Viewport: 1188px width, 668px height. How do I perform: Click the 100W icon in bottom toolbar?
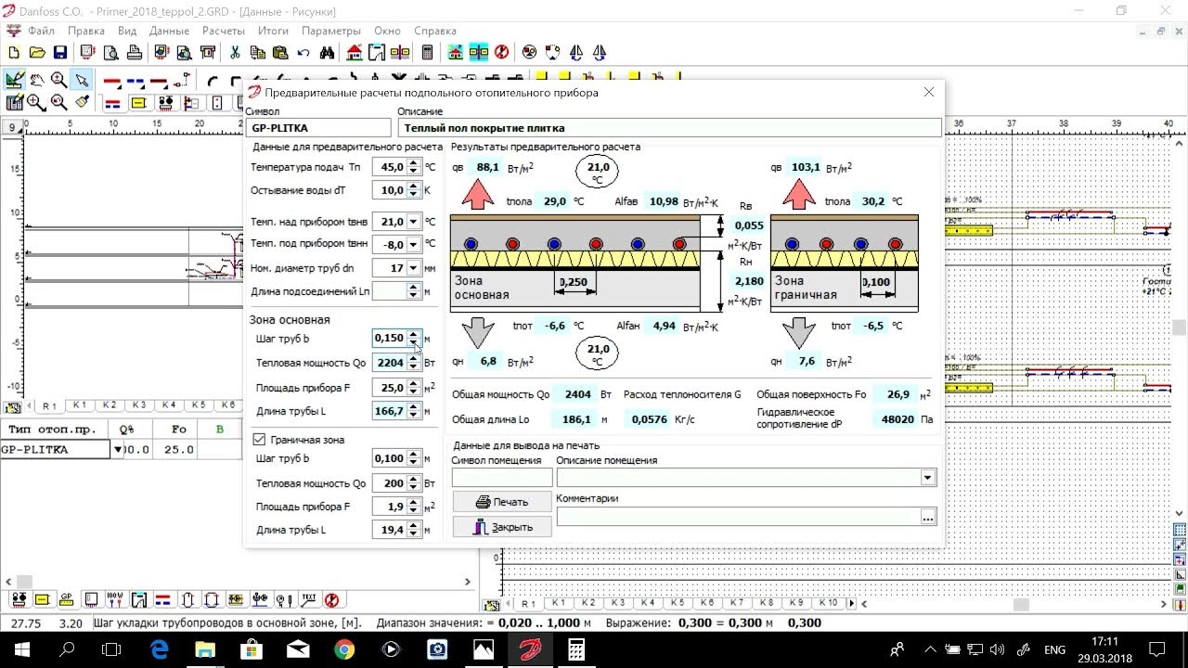point(115,599)
